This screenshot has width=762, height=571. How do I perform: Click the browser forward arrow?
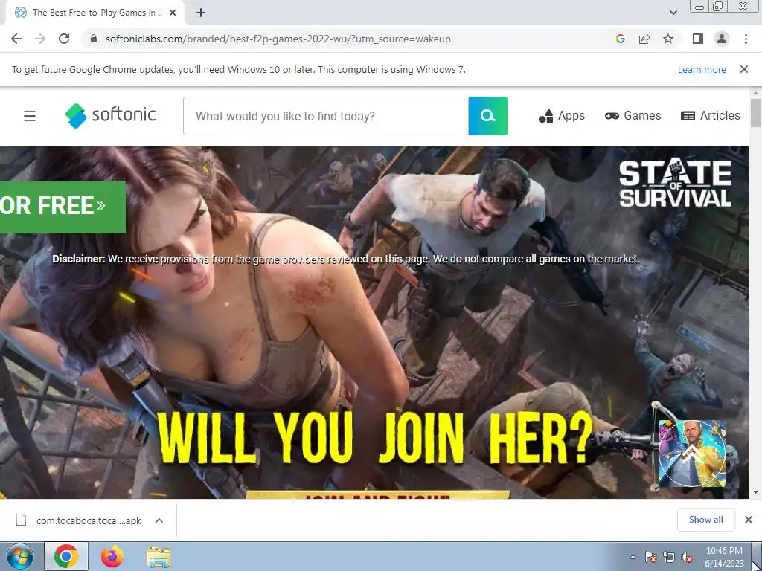pos(40,39)
